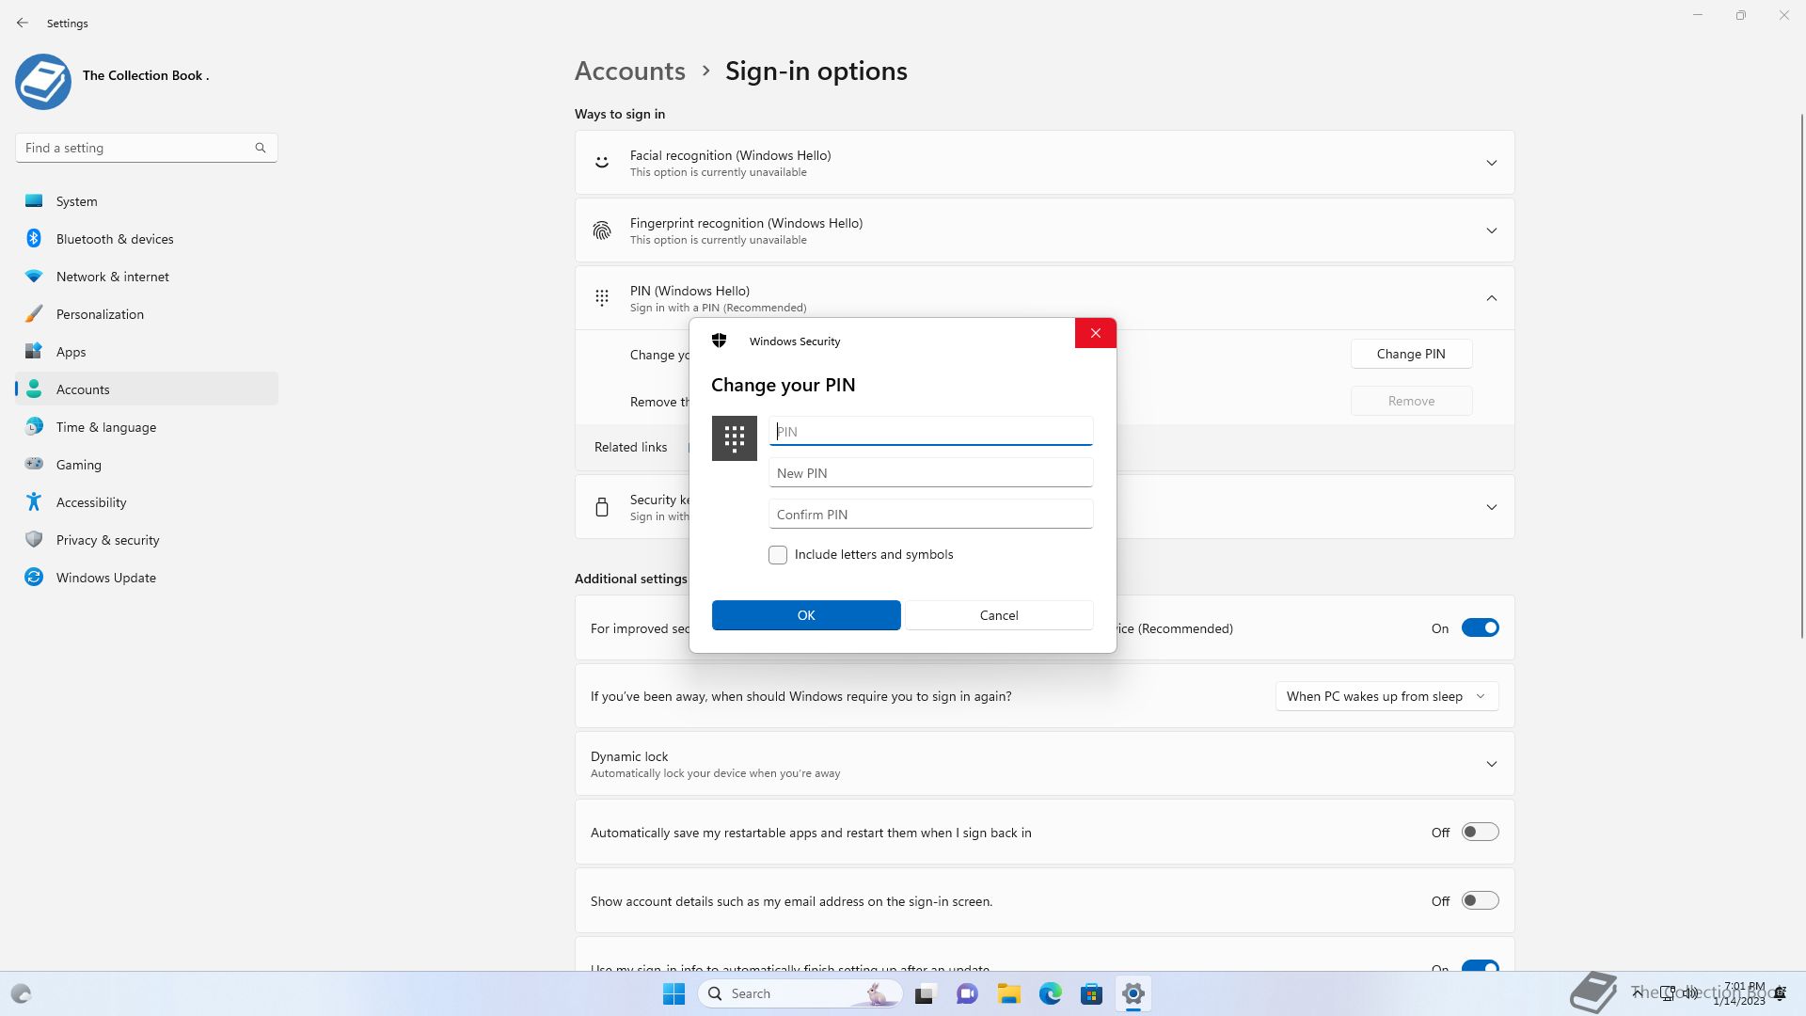Click the Related links label
Viewport: 1806px width, 1016px height.
point(630,447)
